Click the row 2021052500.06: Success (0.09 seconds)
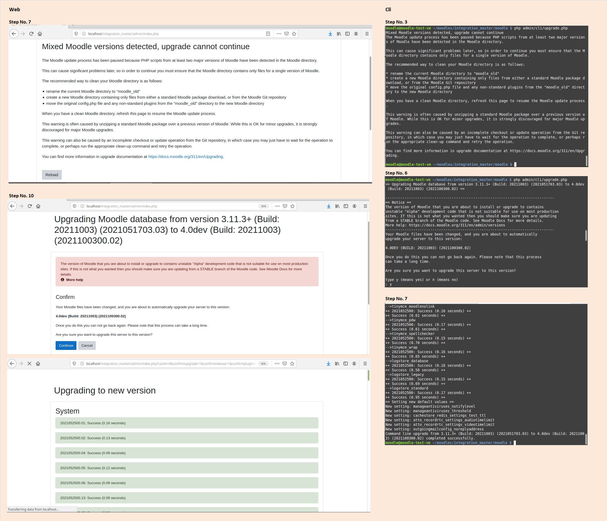607x521 pixels. click(187, 483)
